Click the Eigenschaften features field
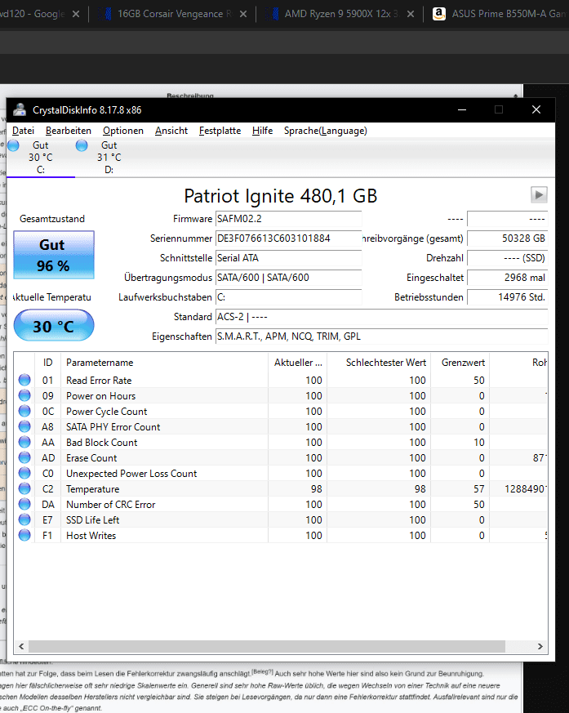The image size is (569, 713). (x=381, y=336)
